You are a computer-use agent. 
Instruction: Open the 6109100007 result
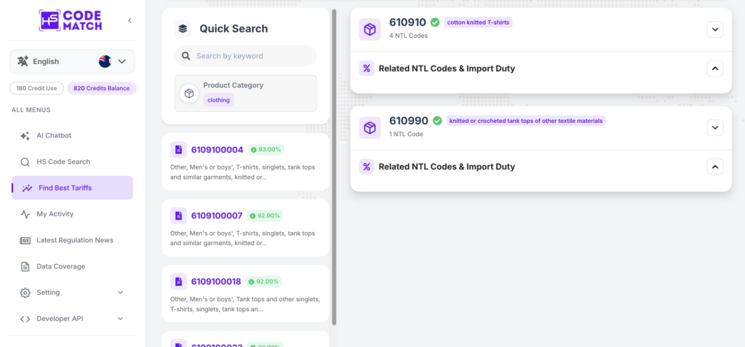246,228
